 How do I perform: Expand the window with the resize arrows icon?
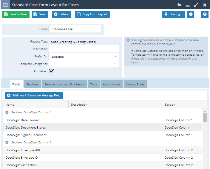pos(196,5)
